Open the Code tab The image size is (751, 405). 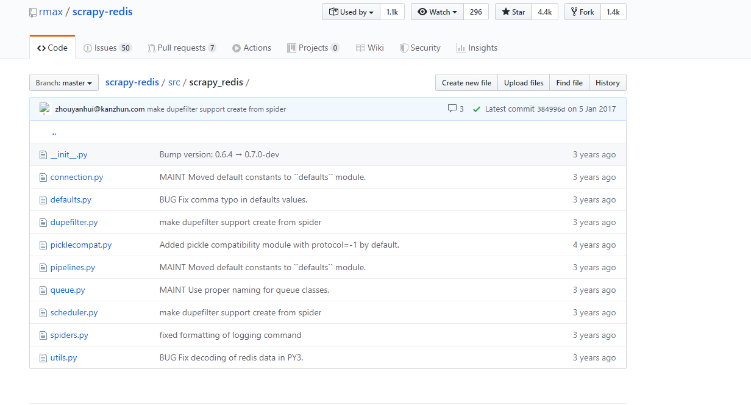tap(52, 48)
